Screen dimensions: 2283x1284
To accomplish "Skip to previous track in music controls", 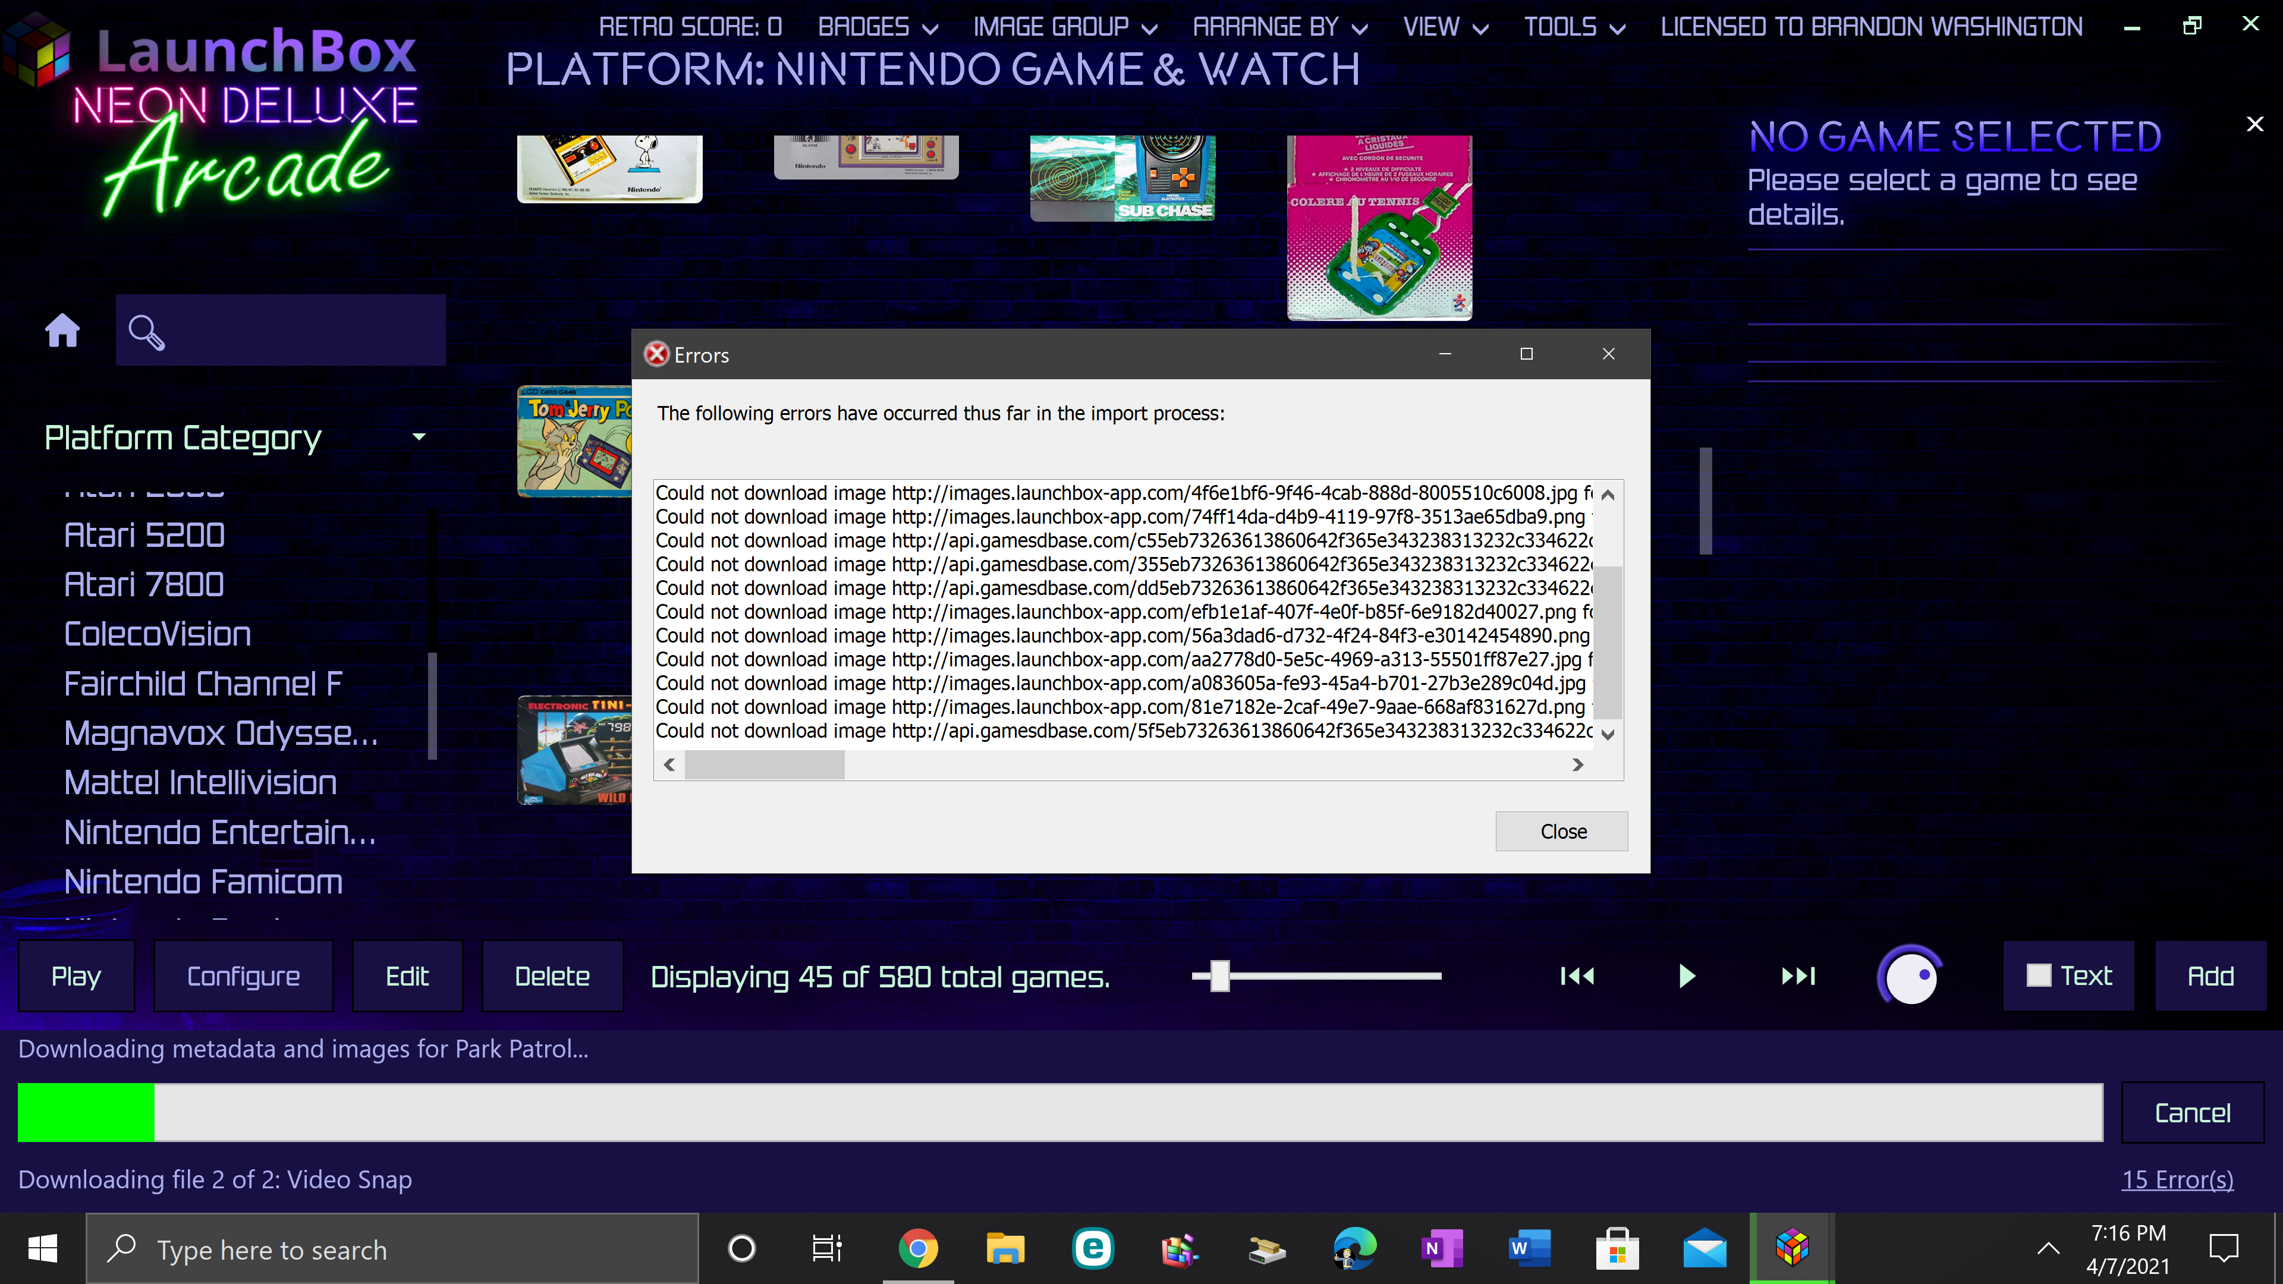I will (x=1577, y=975).
